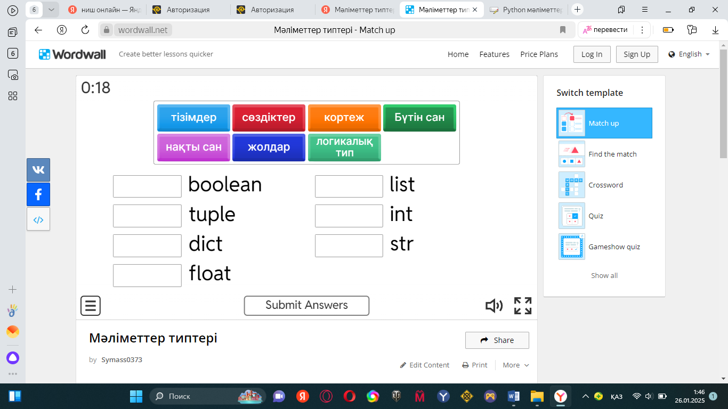Click the empty answer box beside list
Image resolution: width=728 pixels, height=409 pixels.
349,186
